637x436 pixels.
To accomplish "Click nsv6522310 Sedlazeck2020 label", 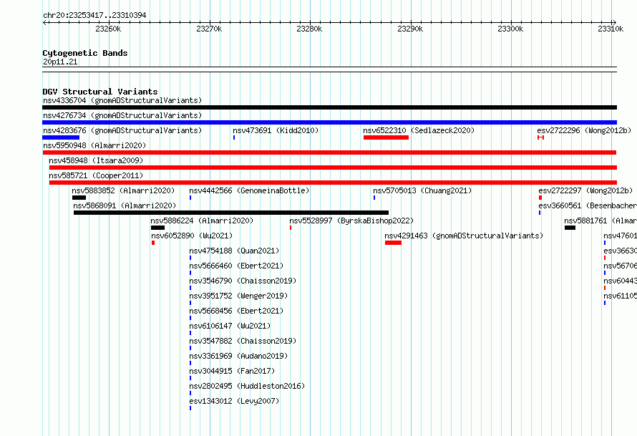I will [x=419, y=130].
